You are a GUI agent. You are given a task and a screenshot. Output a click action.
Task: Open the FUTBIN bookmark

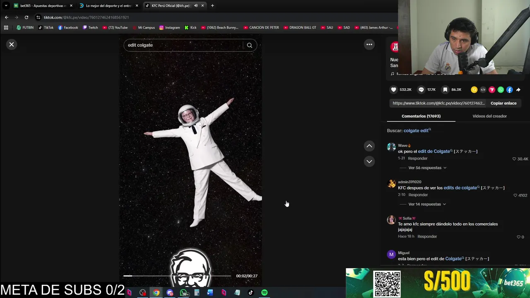[25, 28]
